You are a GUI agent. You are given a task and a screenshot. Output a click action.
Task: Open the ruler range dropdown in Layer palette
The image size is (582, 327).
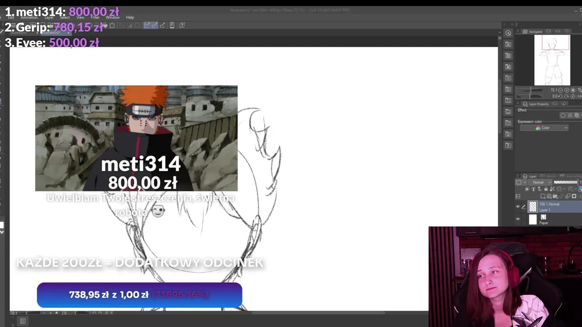coord(573,189)
